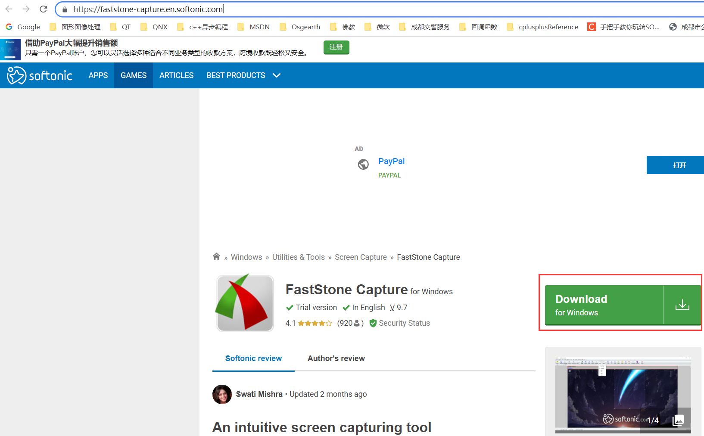Select the APPS navigation item
Viewport: 704px width, 436px height.
coord(98,75)
